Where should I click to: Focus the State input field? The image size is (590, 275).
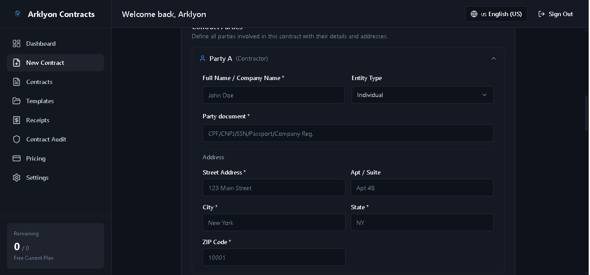tap(422, 222)
